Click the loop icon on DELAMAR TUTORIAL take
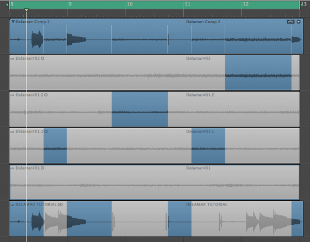This screenshot has height=242, width=310. coord(12,204)
